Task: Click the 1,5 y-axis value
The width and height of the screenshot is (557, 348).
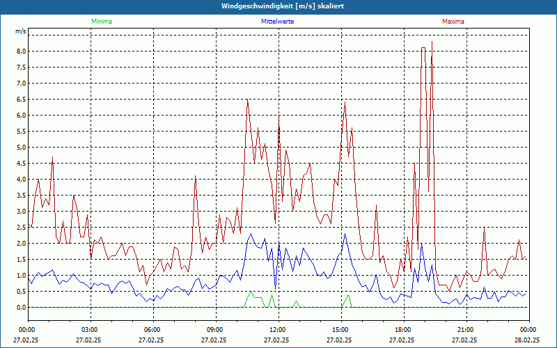Action: [22, 259]
